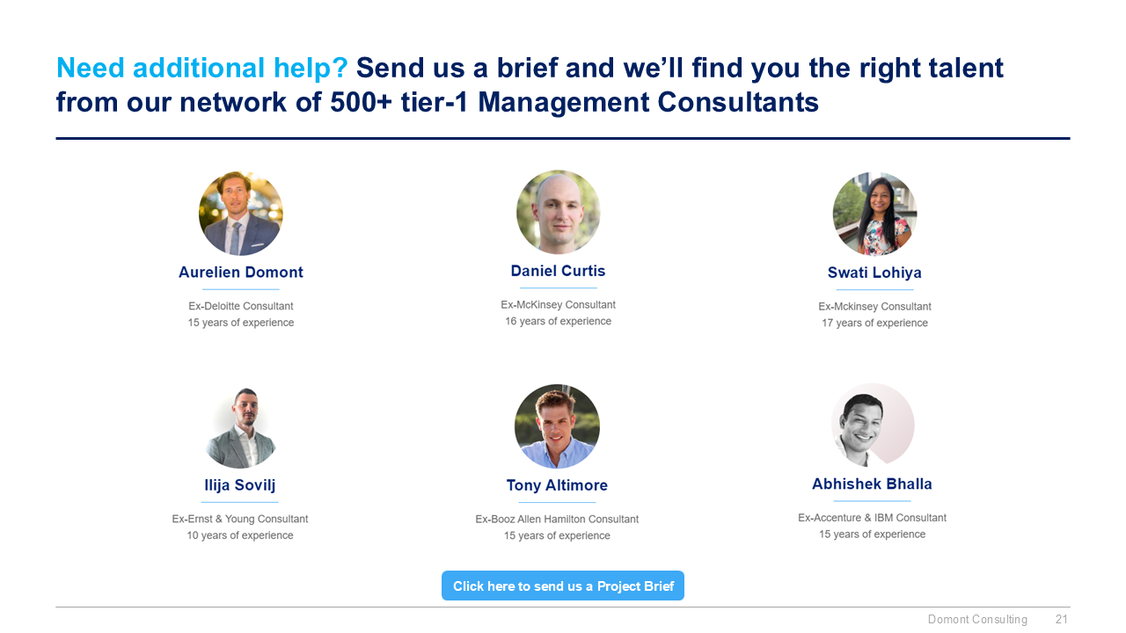The height and width of the screenshot is (633, 1126).
Task: Click the 'Ex-Deloitte Consultant' text
Action: (x=241, y=306)
